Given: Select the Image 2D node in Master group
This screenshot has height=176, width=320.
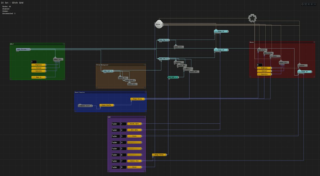Looking at the screenshot, I should pyautogui.click(x=305, y=72).
